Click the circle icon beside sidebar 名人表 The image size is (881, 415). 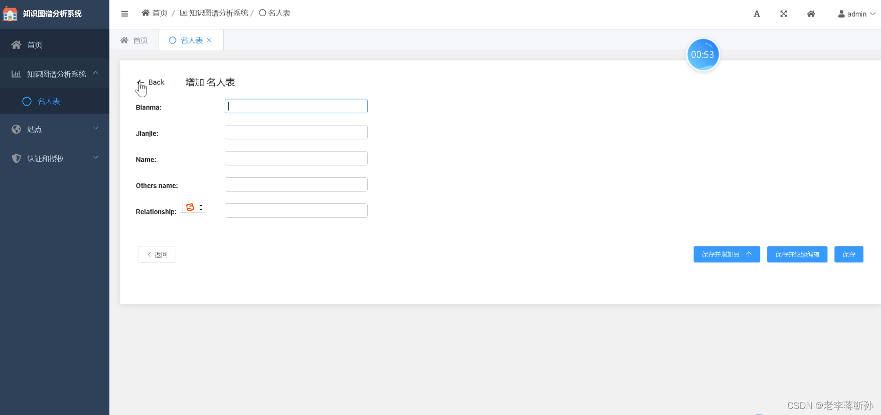coord(27,101)
